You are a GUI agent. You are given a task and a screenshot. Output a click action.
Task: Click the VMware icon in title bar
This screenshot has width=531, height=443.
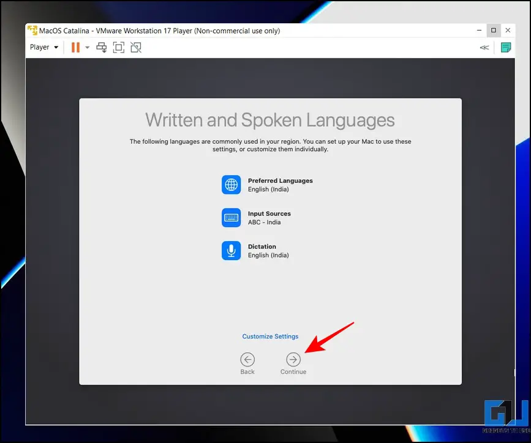click(32, 31)
